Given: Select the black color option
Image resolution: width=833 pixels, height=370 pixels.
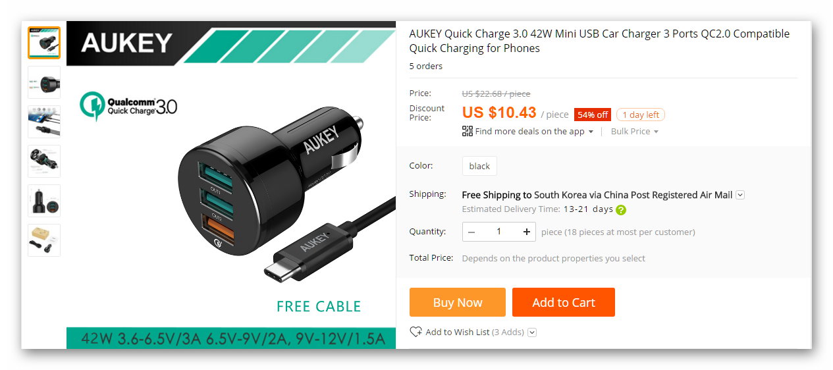Looking at the screenshot, I should click(479, 166).
